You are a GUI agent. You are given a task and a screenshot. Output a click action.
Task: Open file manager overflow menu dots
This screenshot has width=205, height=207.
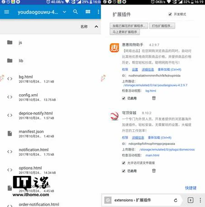[98, 12]
